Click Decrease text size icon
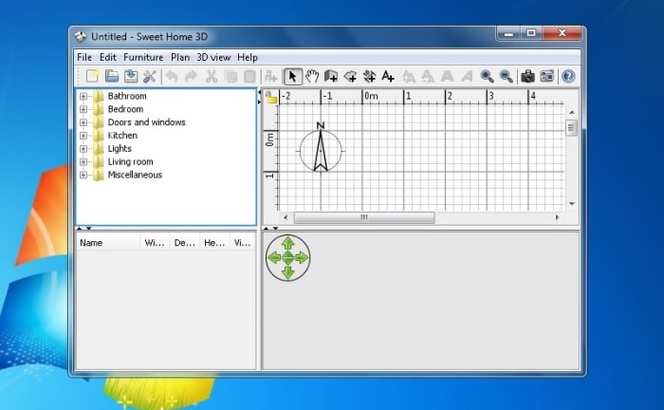Image resolution: width=664 pixels, height=410 pixels. (x=428, y=76)
